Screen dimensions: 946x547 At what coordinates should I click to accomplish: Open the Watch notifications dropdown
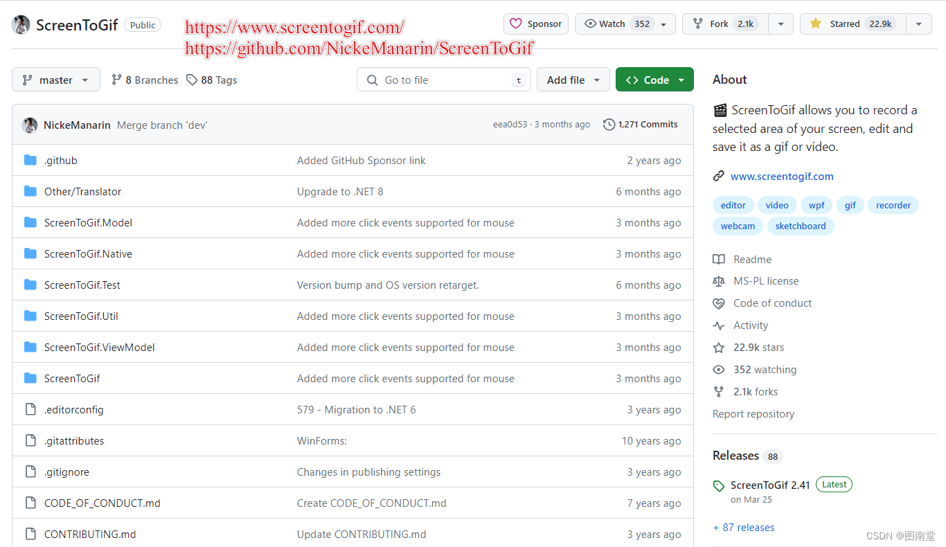click(x=625, y=24)
